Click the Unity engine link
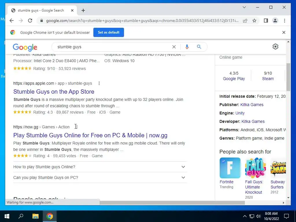 (x=240, y=113)
